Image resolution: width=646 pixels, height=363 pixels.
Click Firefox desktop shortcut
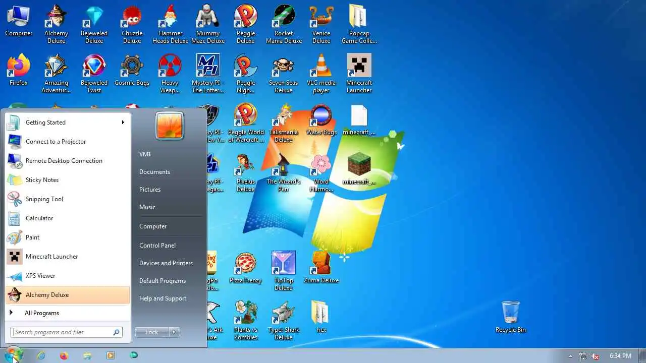(18, 70)
